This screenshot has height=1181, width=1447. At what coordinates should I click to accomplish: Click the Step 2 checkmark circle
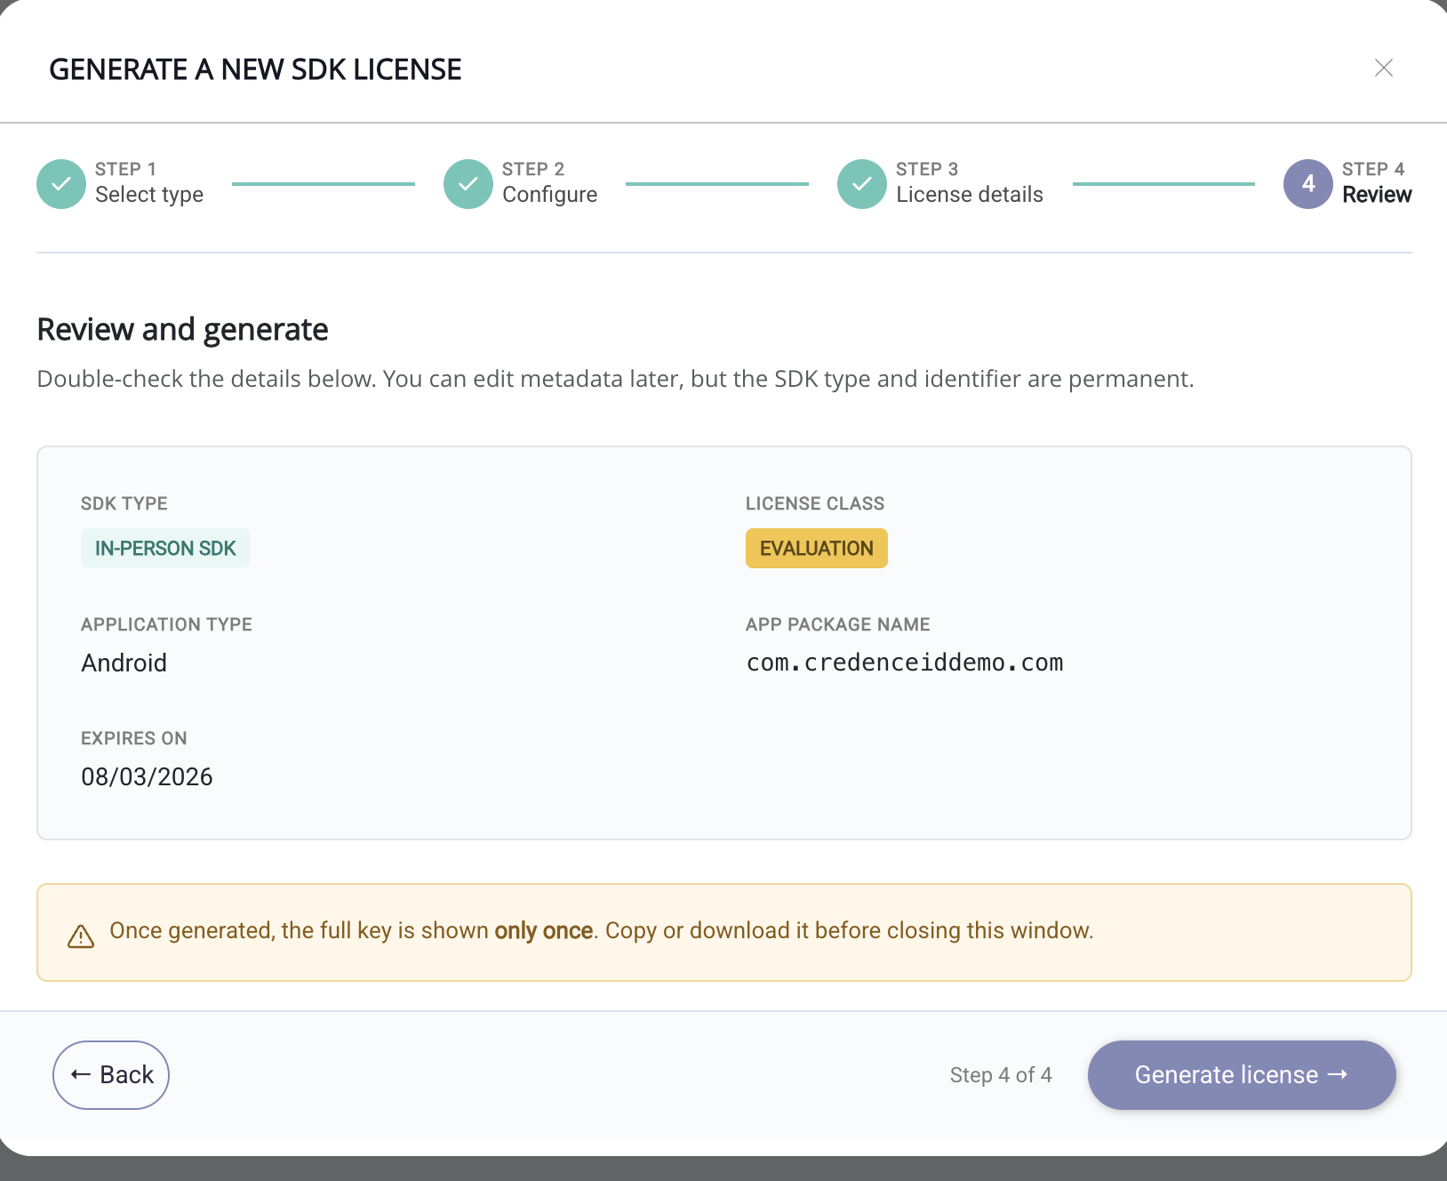[468, 184]
